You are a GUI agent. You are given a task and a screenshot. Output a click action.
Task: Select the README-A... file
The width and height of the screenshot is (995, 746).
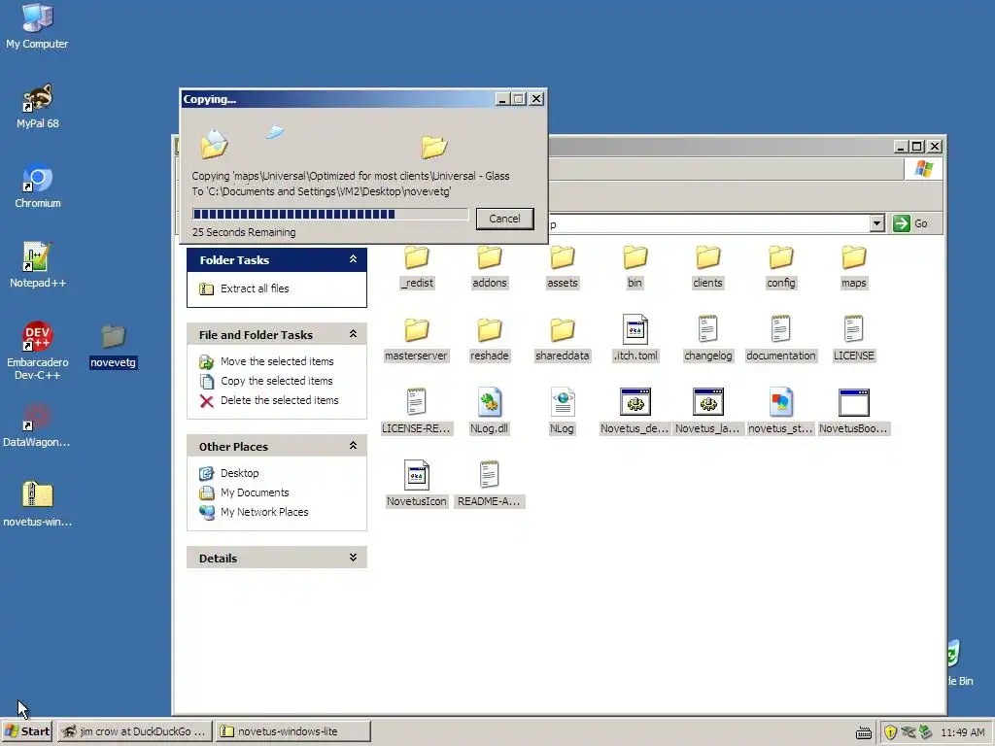coord(490,485)
